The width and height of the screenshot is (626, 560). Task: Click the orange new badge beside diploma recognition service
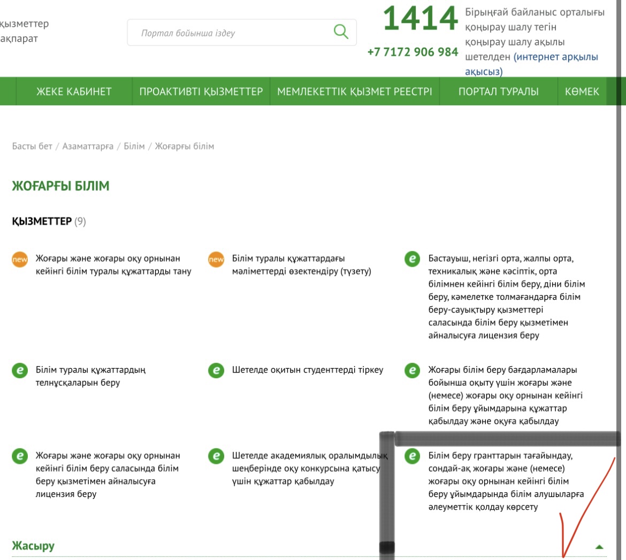point(20,259)
